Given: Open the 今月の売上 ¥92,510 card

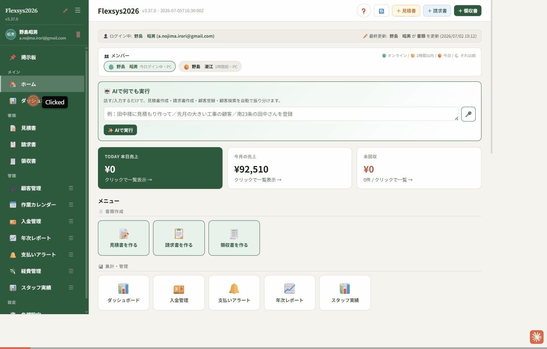Looking at the screenshot, I should 290,168.
